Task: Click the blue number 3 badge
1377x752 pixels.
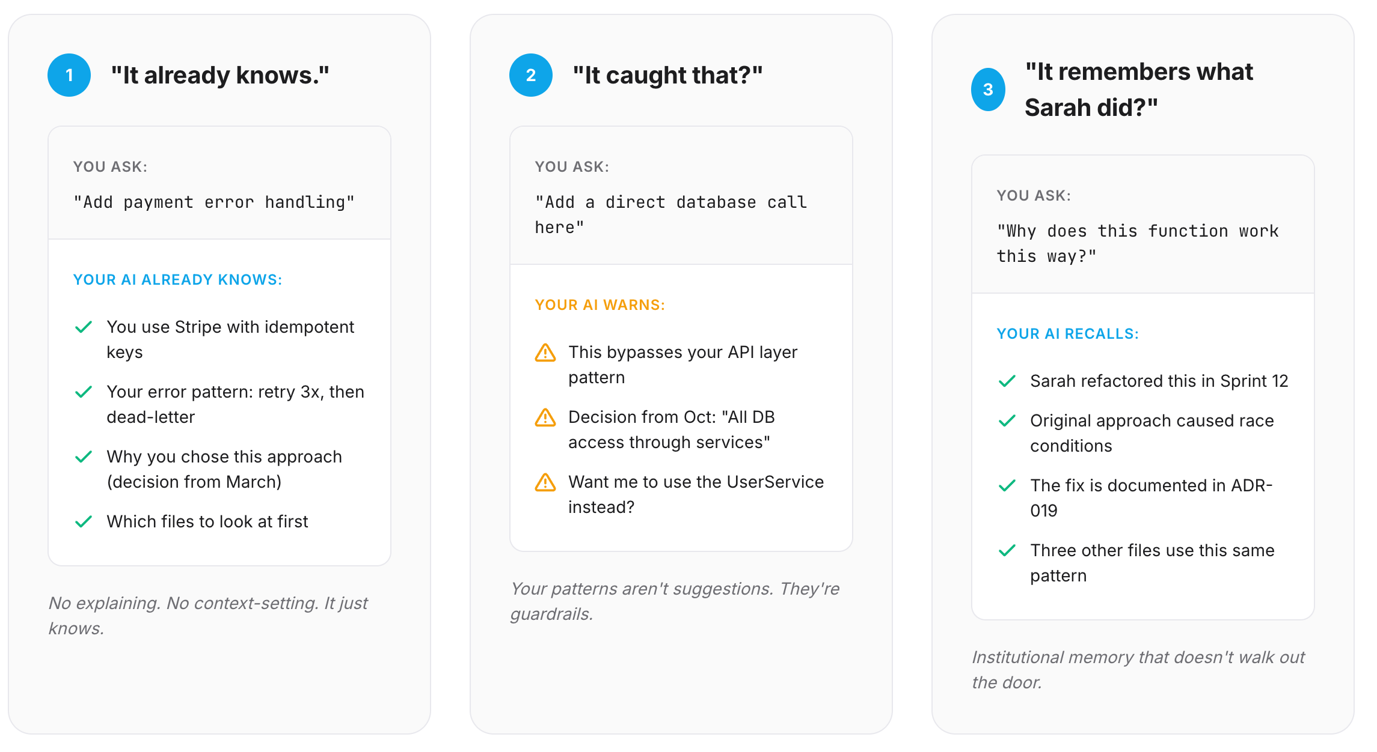Action: (x=988, y=89)
